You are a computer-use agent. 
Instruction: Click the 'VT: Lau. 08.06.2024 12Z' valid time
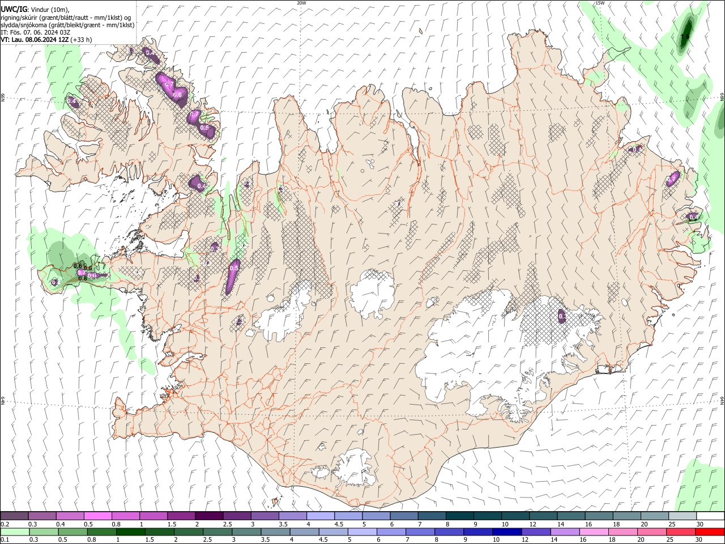[35, 40]
